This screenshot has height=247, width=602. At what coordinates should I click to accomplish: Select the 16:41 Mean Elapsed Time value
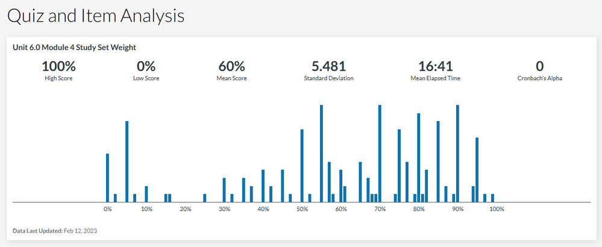(435, 66)
